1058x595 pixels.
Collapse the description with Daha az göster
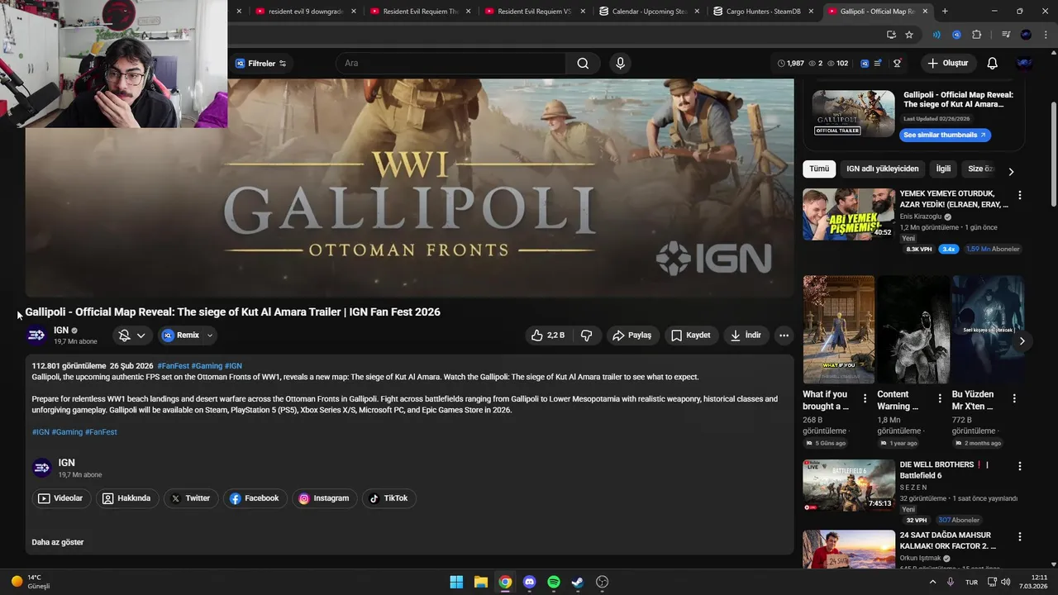point(58,542)
